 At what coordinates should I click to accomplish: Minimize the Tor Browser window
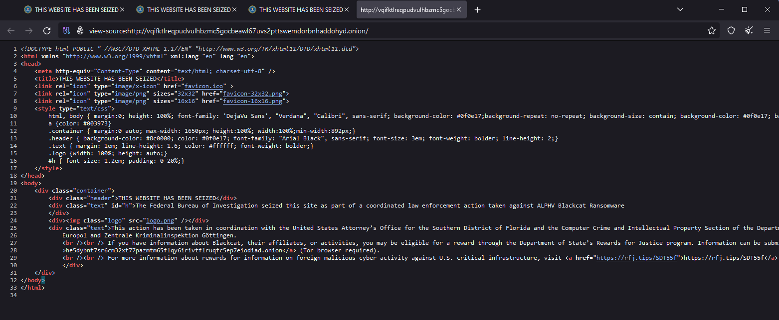click(722, 9)
